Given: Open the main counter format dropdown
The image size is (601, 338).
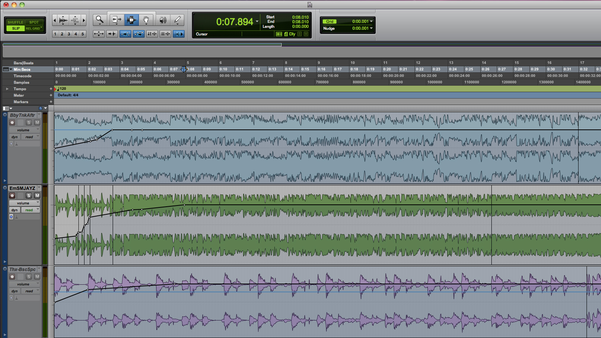Looking at the screenshot, I should (257, 21).
